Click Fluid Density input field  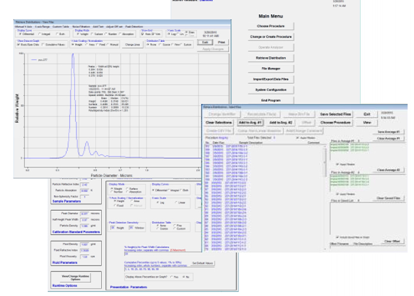[x=85, y=244]
